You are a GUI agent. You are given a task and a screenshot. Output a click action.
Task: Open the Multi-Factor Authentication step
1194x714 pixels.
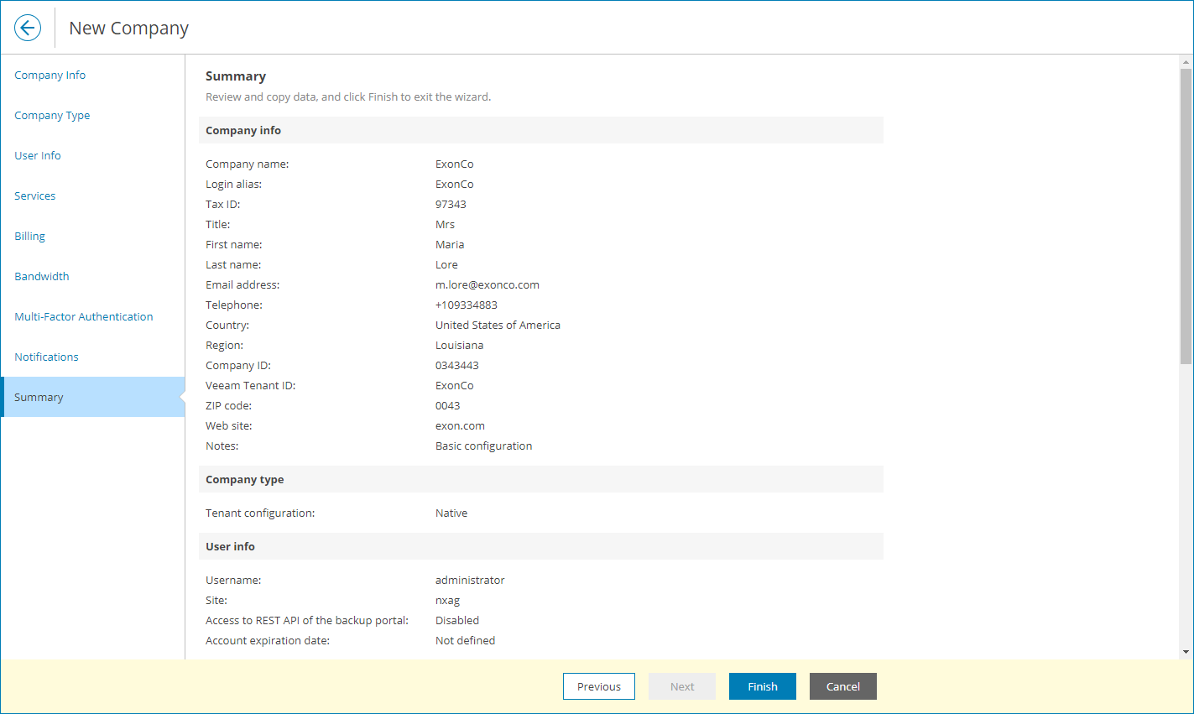point(83,316)
